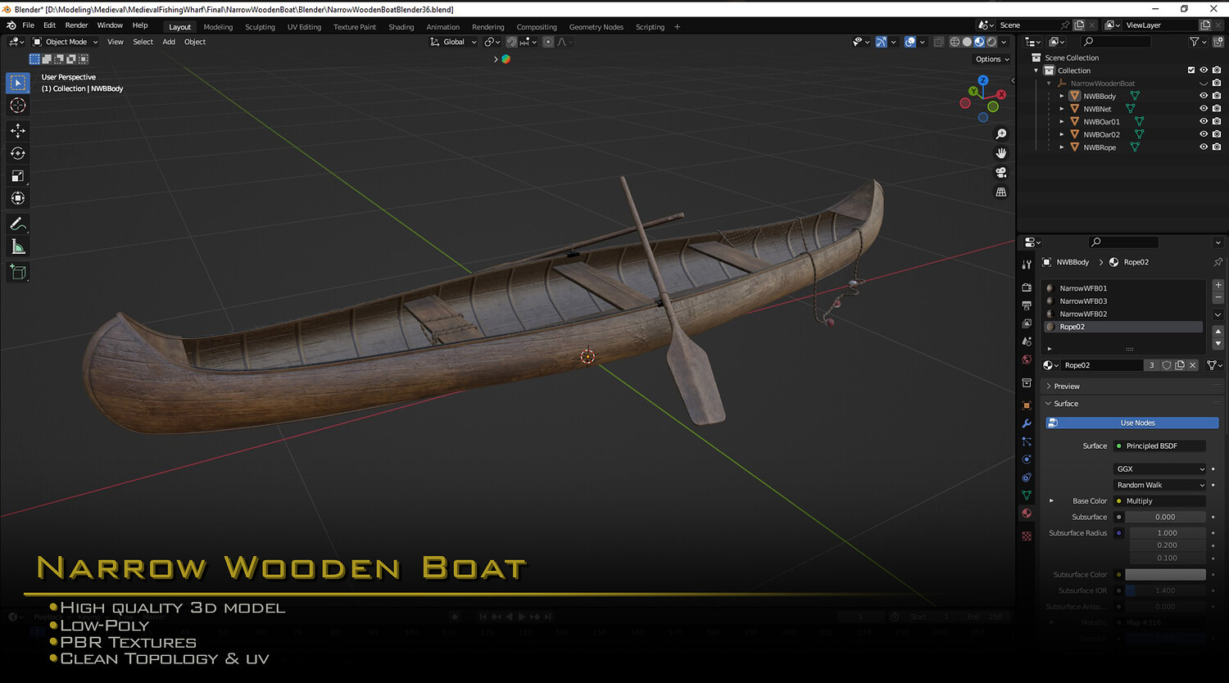Toggle viewport visibility of NWBOar01

[x=1204, y=122]
